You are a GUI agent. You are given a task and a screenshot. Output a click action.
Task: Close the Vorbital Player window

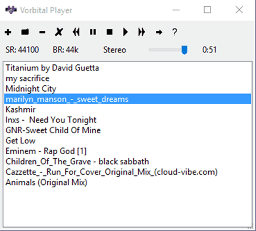pyautogui.click(x=239, y=10)
